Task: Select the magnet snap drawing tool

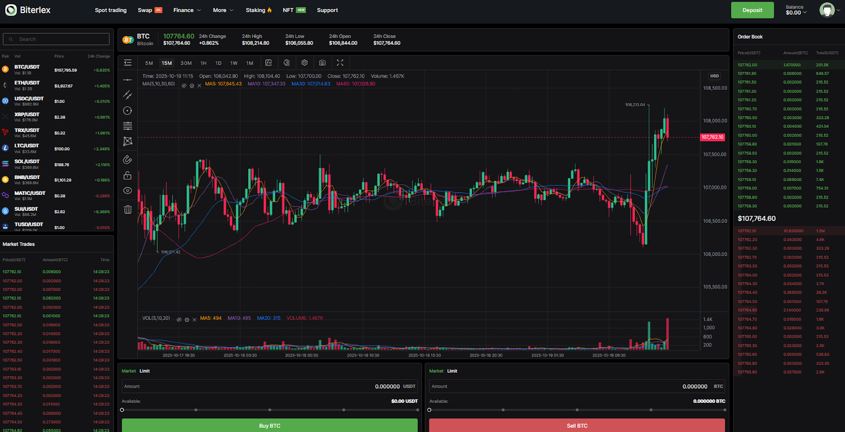Action: (127, 159)
